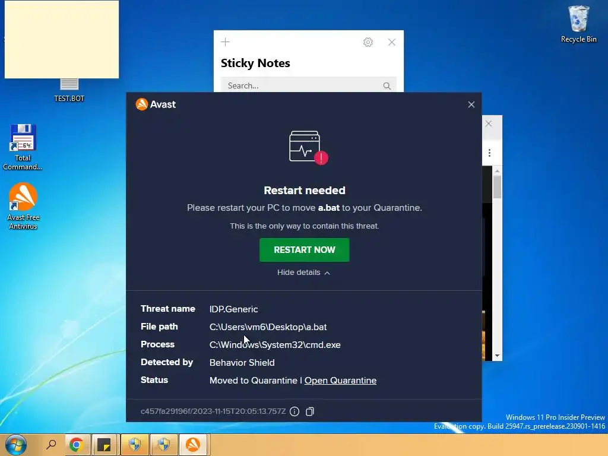
Task: Click the second shield icon on the taskbar
Action: 164,445
